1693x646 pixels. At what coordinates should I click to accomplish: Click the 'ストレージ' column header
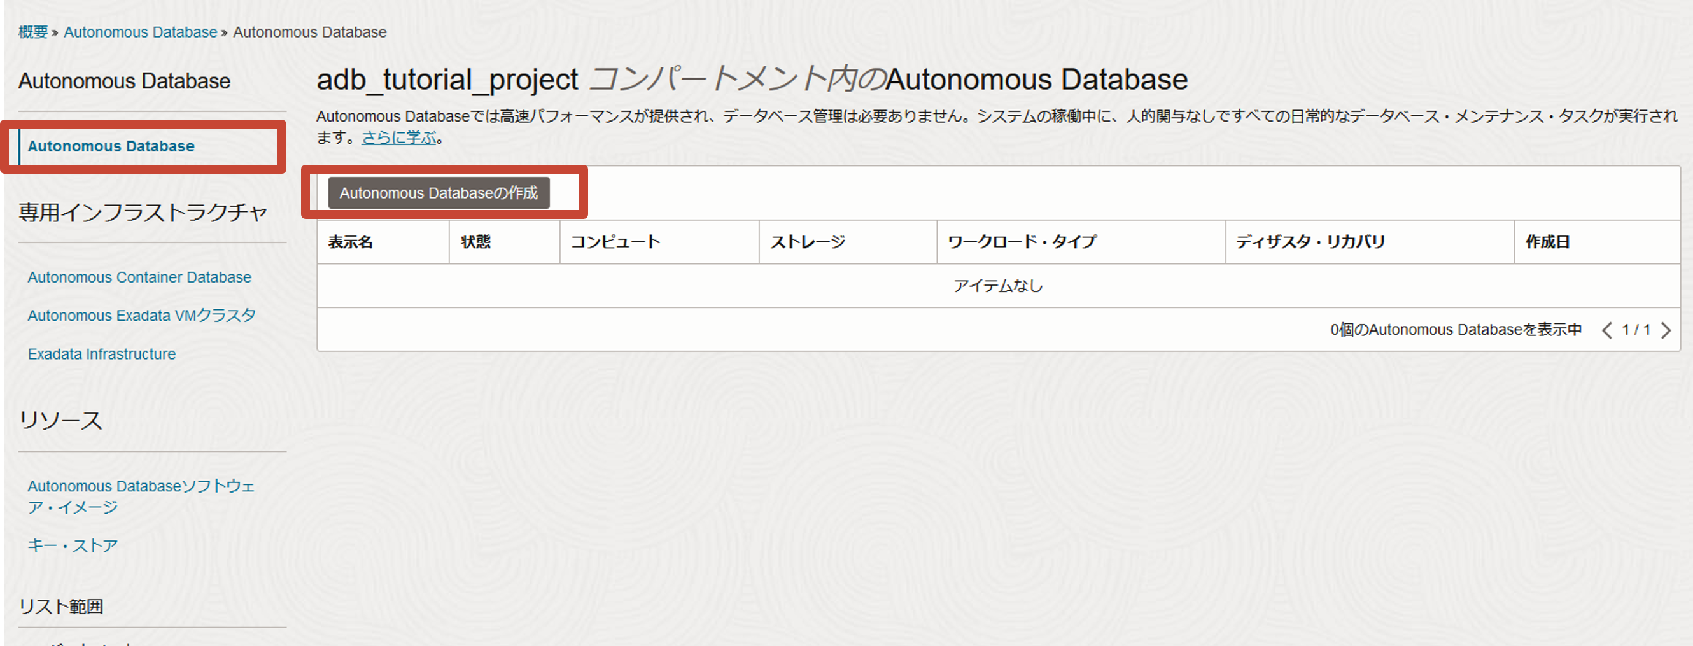pyautogui.click(x=807, y=242)
